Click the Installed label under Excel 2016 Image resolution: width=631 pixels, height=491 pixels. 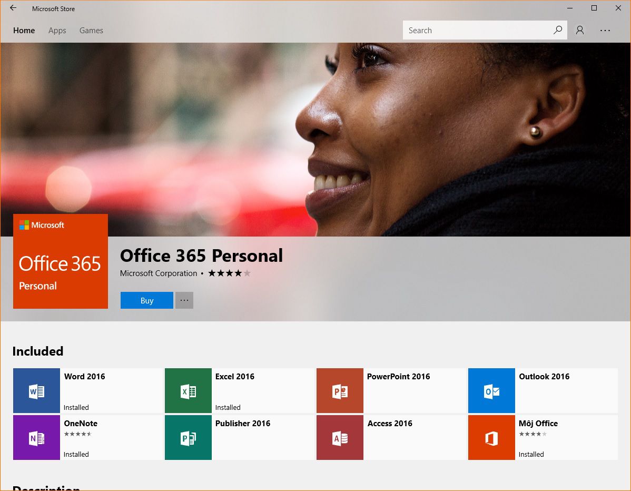pos(228,407)
